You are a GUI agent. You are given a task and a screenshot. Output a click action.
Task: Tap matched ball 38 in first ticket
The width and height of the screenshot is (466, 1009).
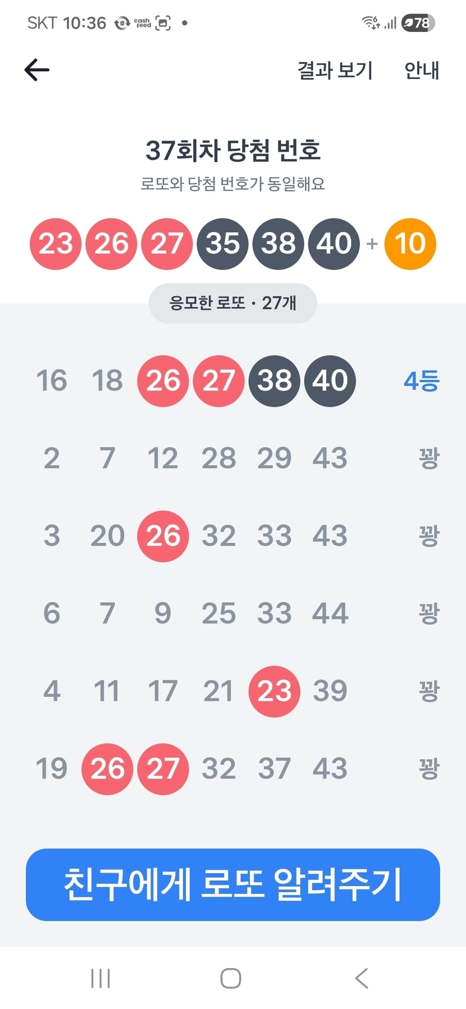(x=274, y=381)
